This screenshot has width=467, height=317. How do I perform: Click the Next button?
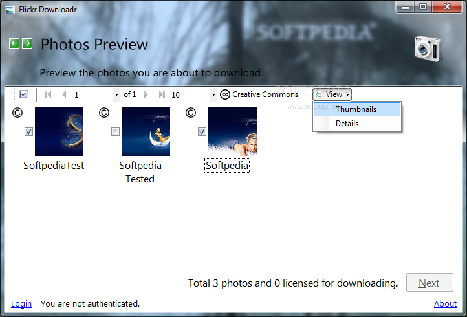click(429, 283)
